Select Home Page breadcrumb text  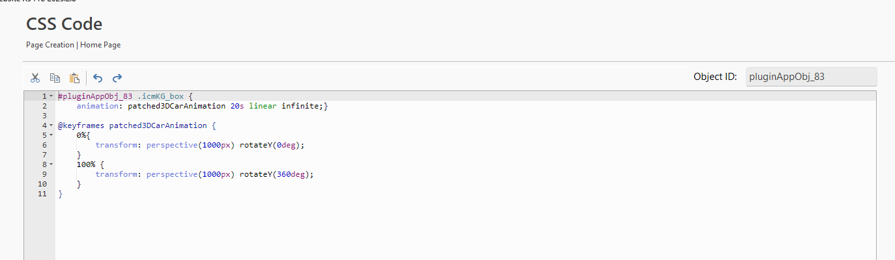click(100, 45)
